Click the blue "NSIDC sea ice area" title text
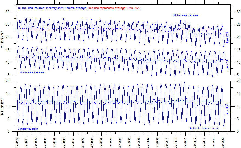241x148 pixels. point(53,8)
